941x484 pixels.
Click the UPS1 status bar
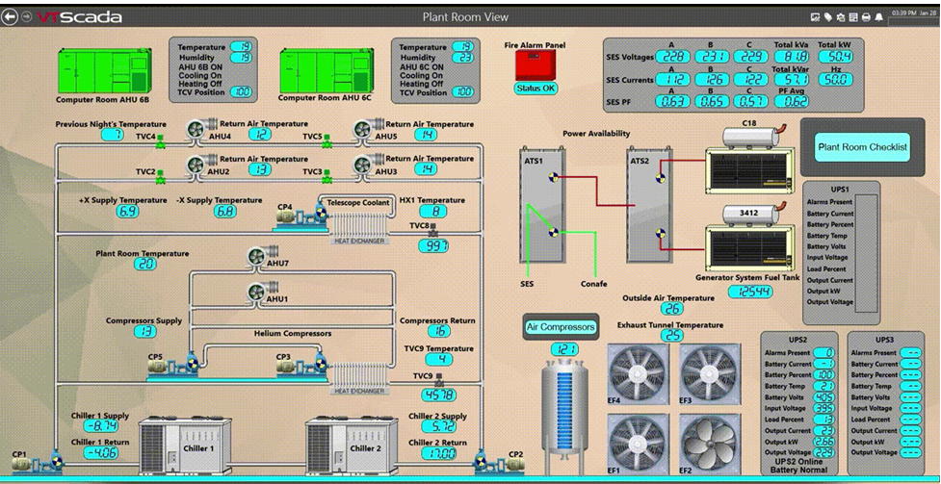(x=866, y=252)
